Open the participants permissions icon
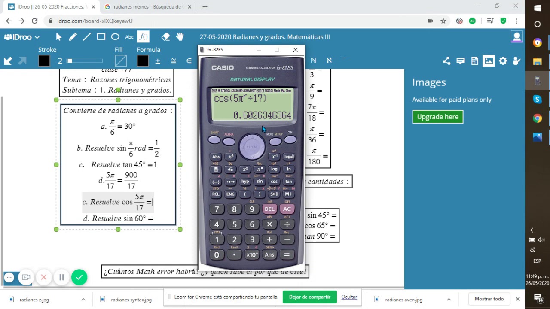 tap(517, 61)
